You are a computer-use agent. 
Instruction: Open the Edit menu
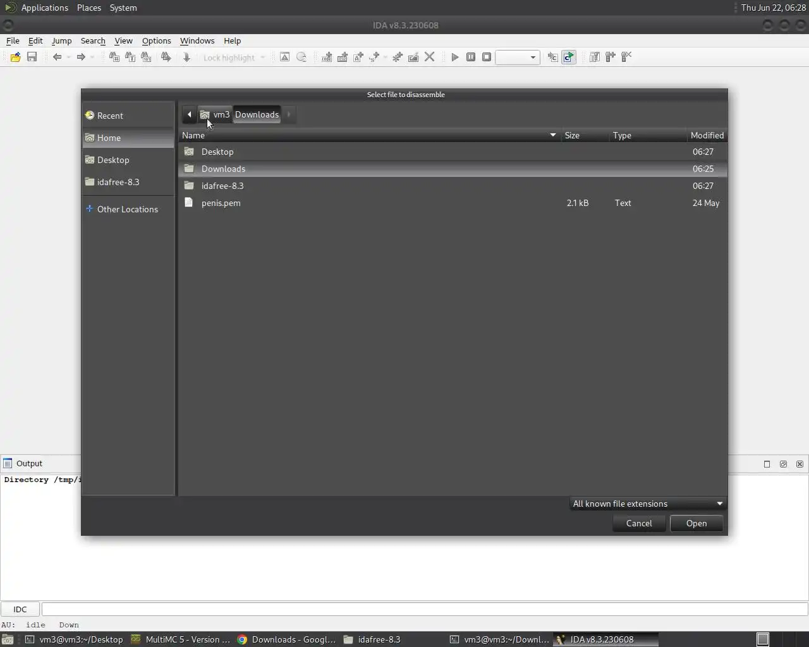tap(35, 40)
